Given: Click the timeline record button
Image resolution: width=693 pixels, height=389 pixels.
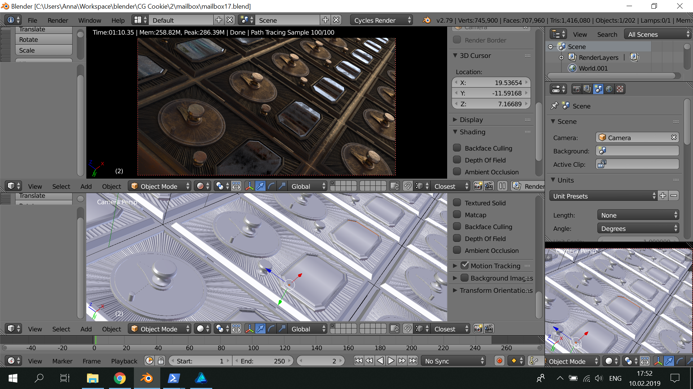Looking at the screenshot, I should (499, 361).
